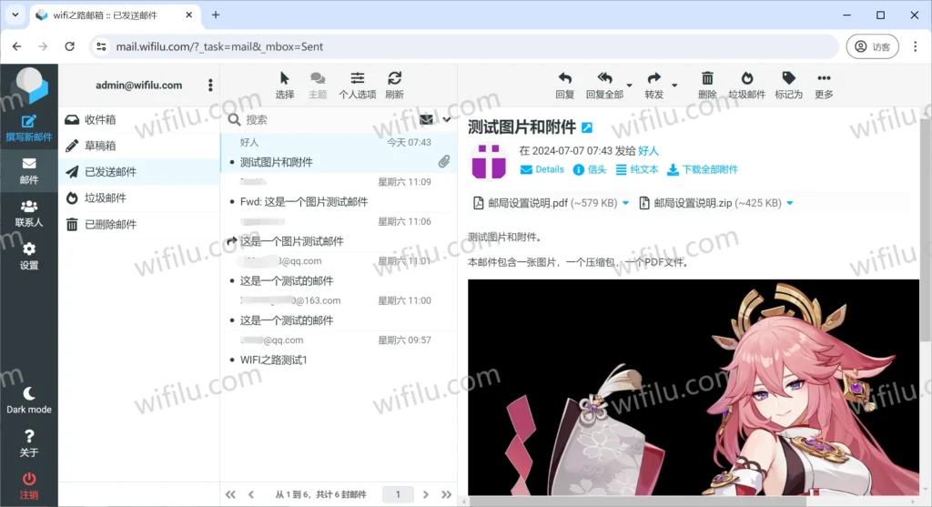Expand Reply all (回复全部) dropdown arrow

click(x=628, y=86)
